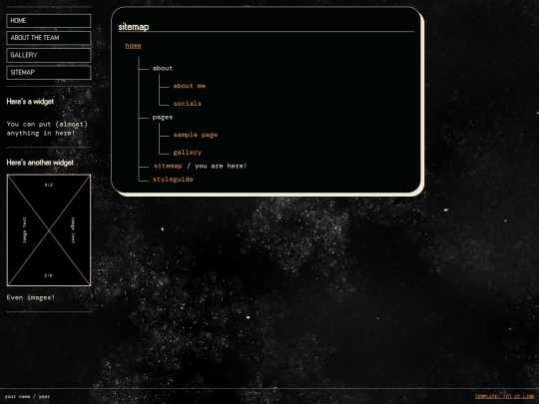The image size is (539, 404).
Task: Open the gallery link in sitemap tree
Action: (187, 153)
